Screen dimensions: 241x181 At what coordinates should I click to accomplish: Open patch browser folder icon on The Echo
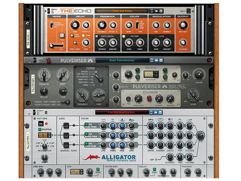tap(157, 11)
